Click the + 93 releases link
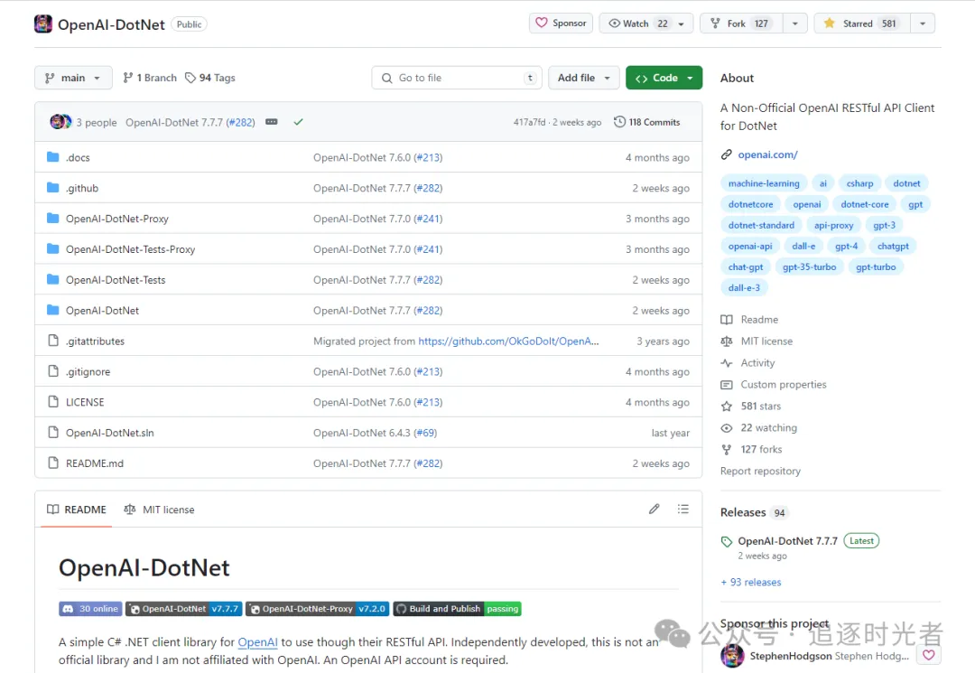The width and height of the screenshot is (975, 673). [x=750, y=582]
